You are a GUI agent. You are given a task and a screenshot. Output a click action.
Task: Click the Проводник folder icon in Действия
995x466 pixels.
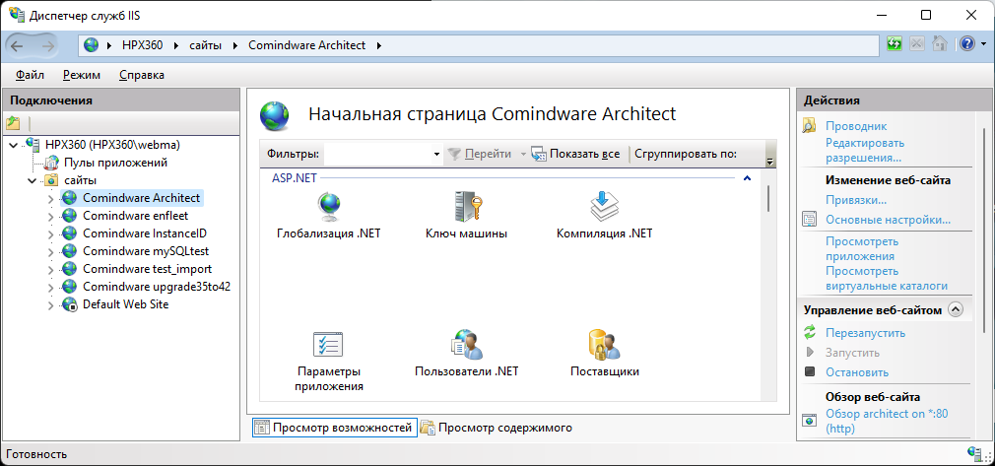809,126
